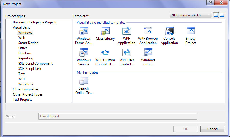Viewport: 230px width, 137px height.
Task: Click the Help question mark button
Action: [x=211, y=3]
